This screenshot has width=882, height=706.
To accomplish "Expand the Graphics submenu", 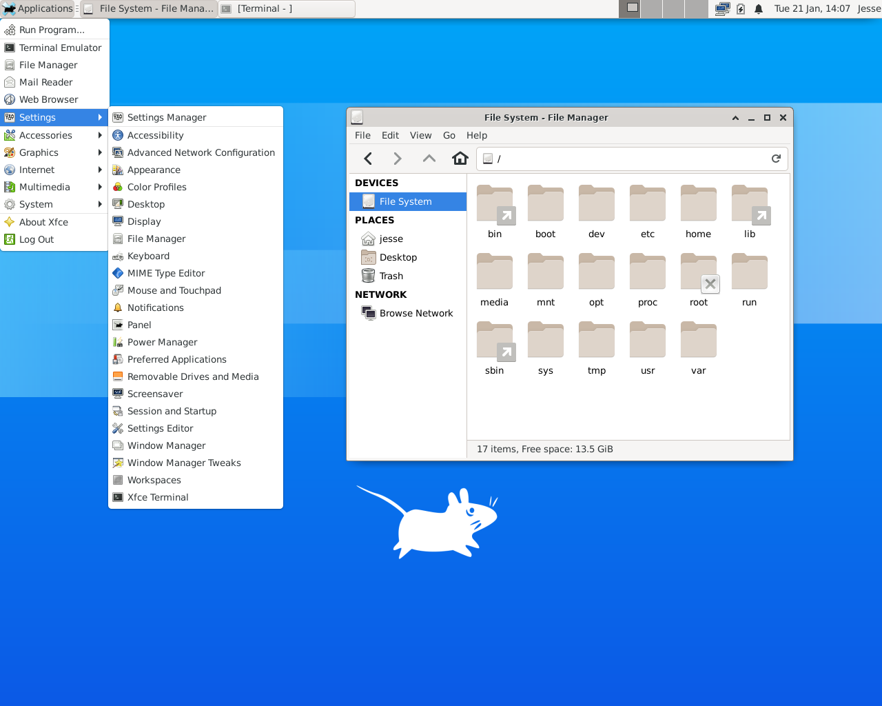I will (54, 152).
